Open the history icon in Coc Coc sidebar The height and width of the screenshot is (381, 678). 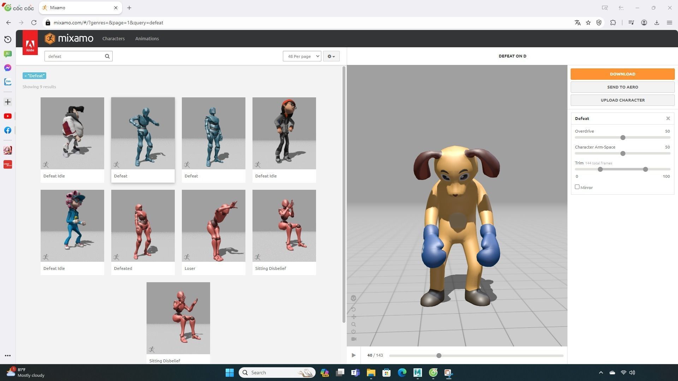[x=8, y=40]
